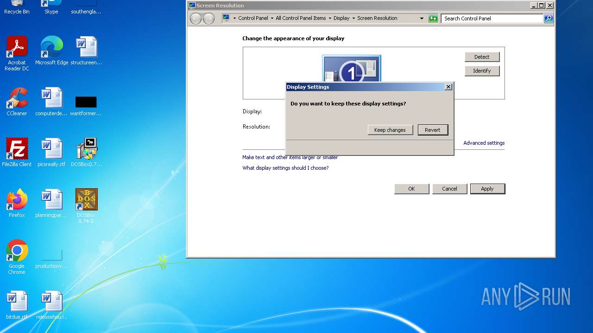Click the Control Panel address bar icon
Viewport: 593px width, 333px height.
pyautogui.click(x=226, y=18)
